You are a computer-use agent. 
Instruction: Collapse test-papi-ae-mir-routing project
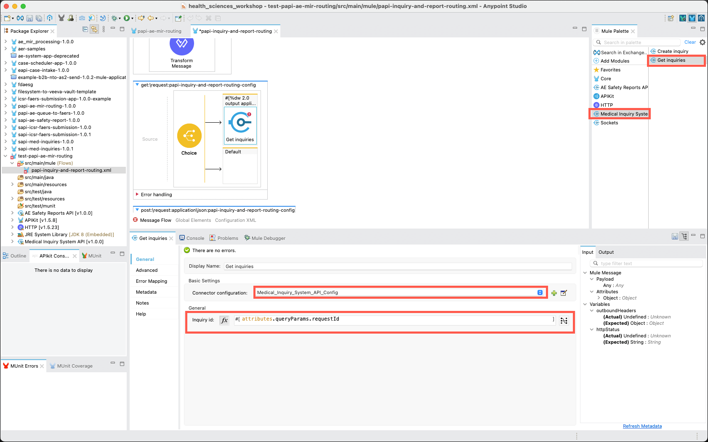click(5, 156)
